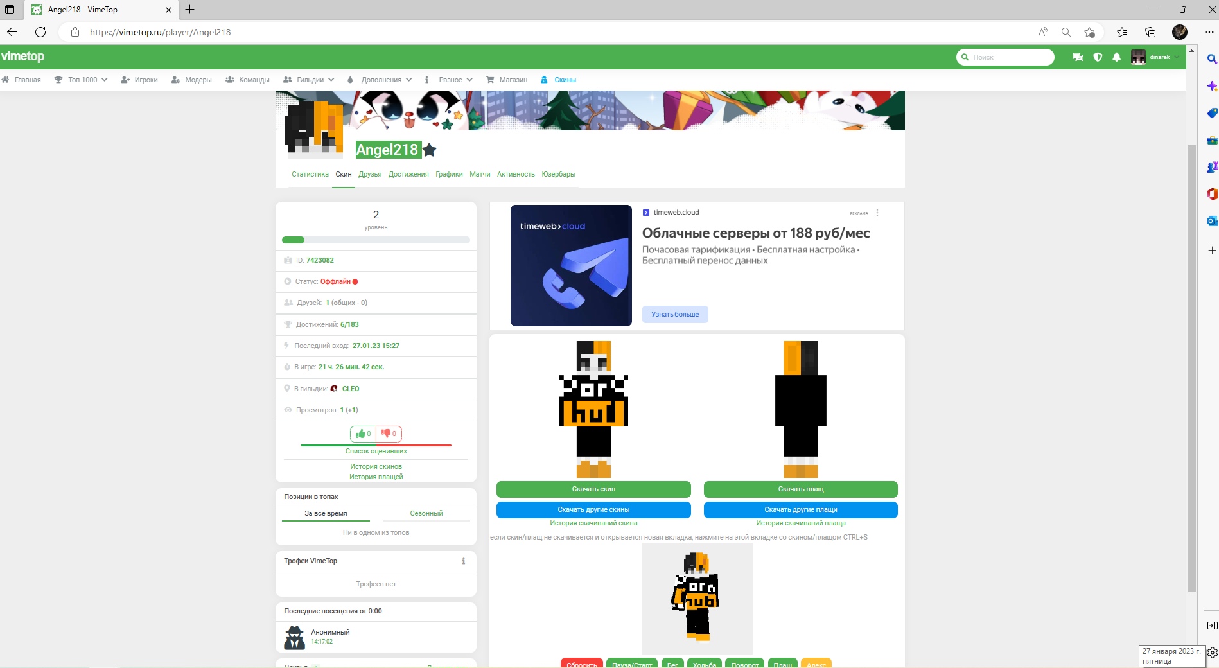The height and width of the screenshot is (668, 1219).
Task: Open the chat messages icon in header
Action: [x=1078, y=57]
